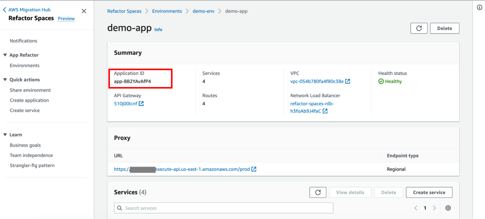Viewport: 485px width, 219px height.
Task: Click the search magnifier icon in Services
Action: (120, 208)
